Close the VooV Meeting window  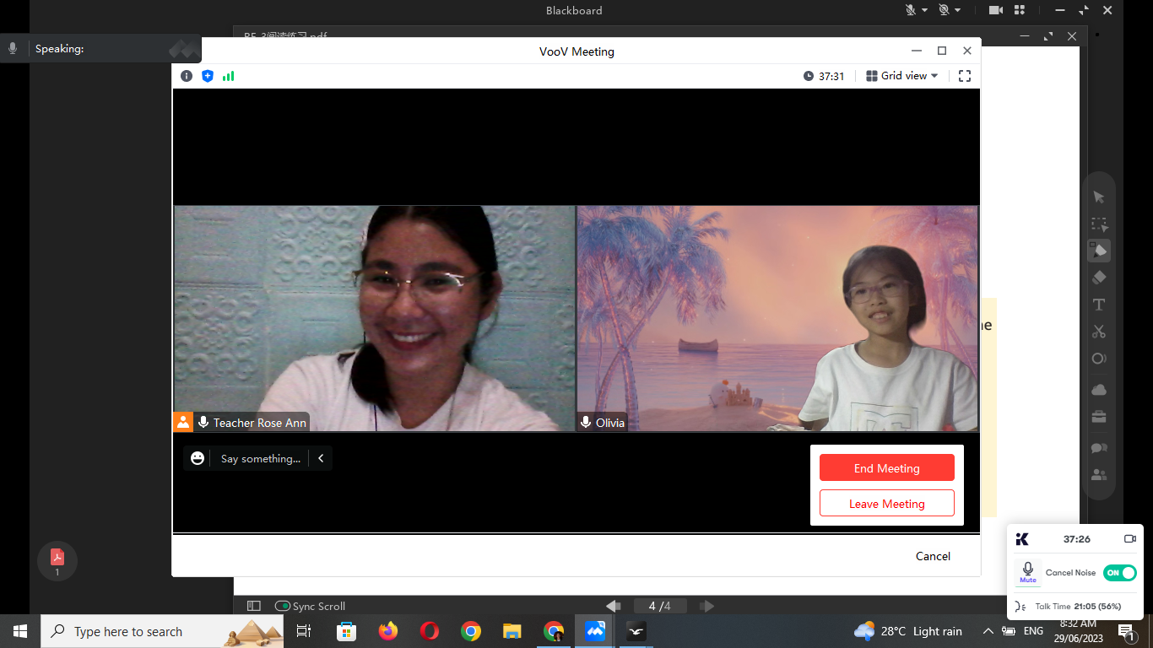(x=967, y=51)
